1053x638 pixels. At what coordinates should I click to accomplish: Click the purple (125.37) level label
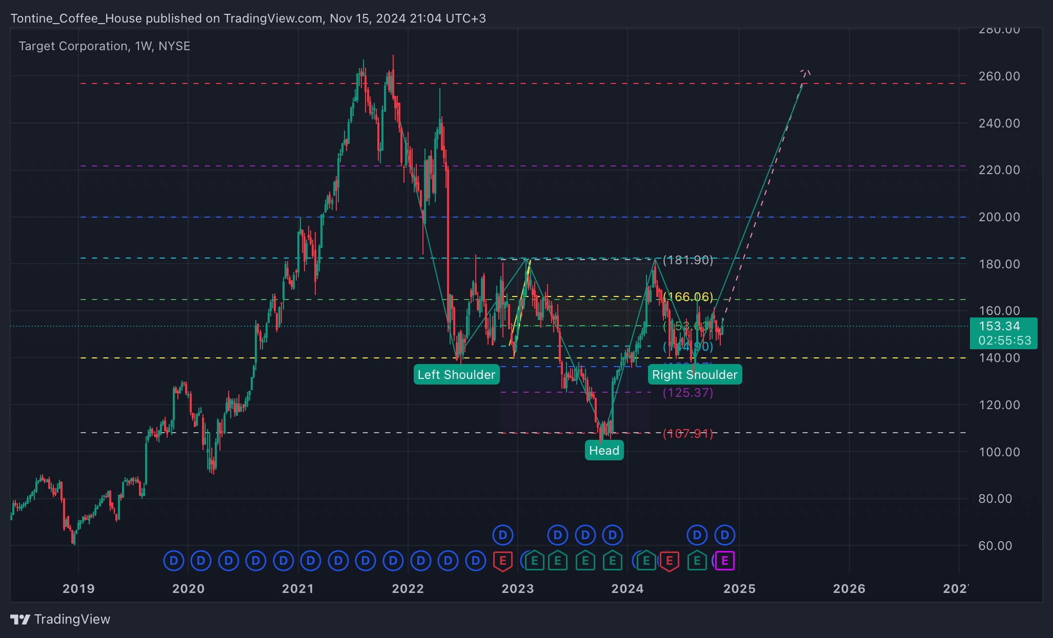(x=688, y=393)
